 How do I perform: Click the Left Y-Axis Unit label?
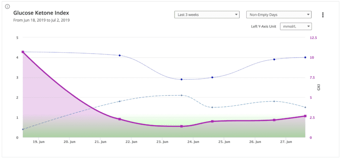[x=264, y=27]
